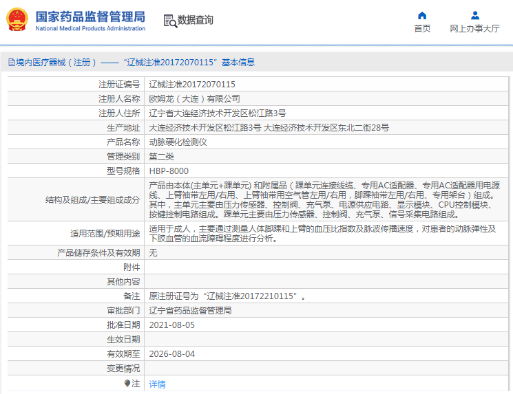Viewport: 513px width, 394px height.
Task: Click the approving department 辽宁省药品监督管理局
Action: (191, 310)
